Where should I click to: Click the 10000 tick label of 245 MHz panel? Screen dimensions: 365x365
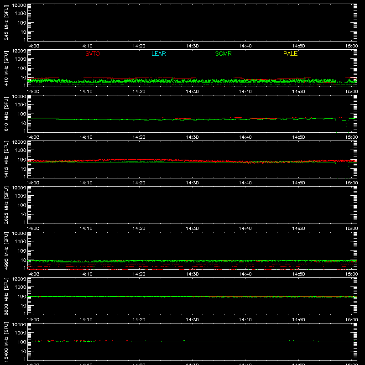click(x=19, y=5)
